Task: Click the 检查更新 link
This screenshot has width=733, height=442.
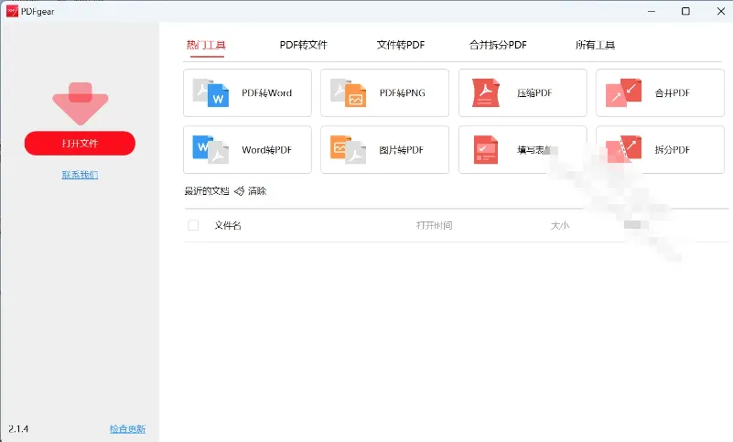Action: coord(127,429)
